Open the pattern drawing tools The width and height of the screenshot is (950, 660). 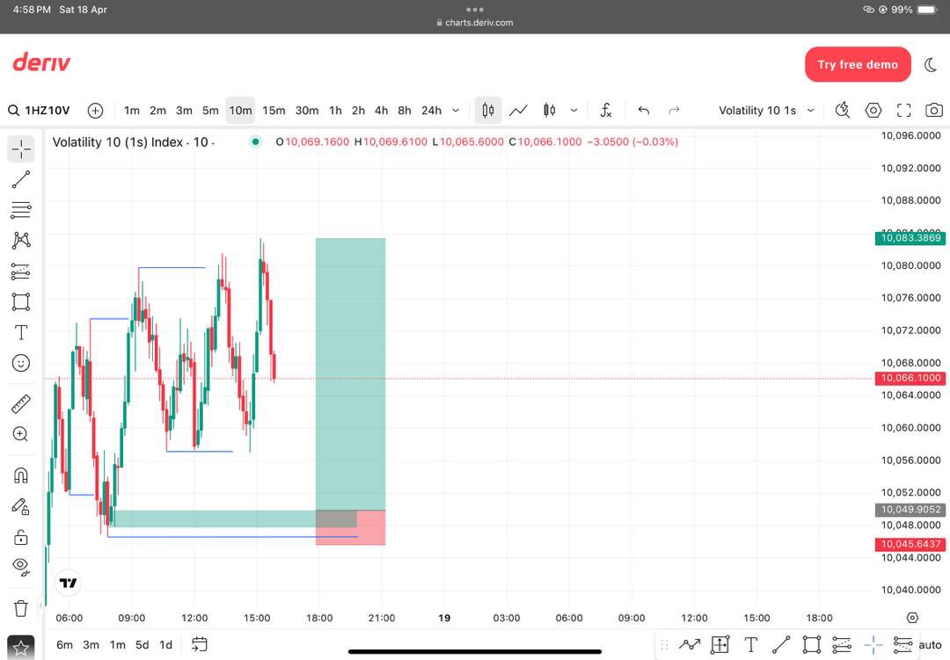20,241
